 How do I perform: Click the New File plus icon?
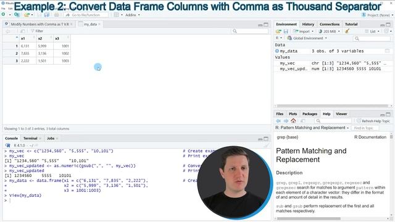pos(3,15)
